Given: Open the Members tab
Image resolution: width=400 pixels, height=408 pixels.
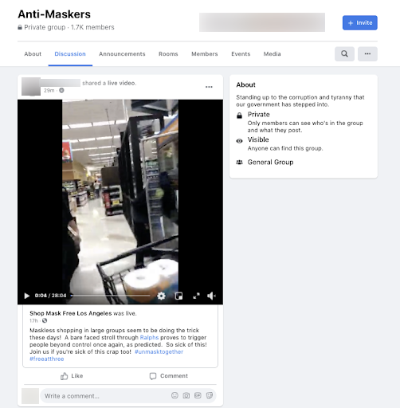Looking at the screenshot, I should (205, 54).
